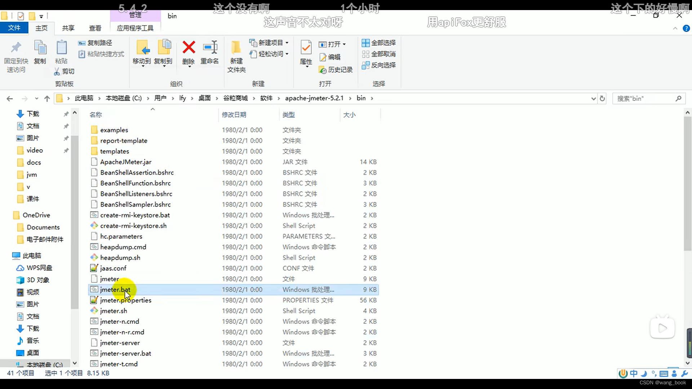Click the Properties checkmark icon
The width and height of the screenshot is (692, 389).
click(306, 48)
